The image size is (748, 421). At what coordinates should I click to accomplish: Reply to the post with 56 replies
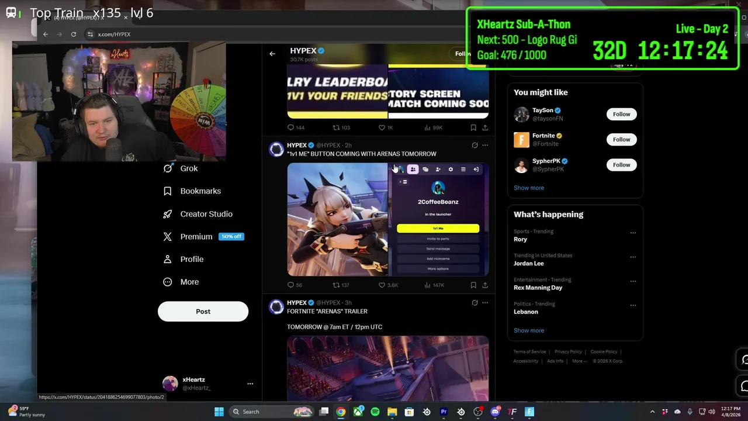[295, 285]
